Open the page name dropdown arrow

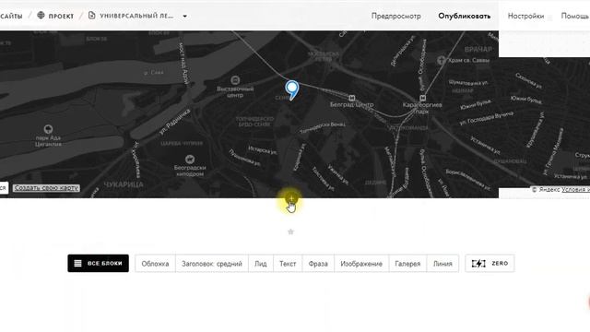click(x=184, y=17)
